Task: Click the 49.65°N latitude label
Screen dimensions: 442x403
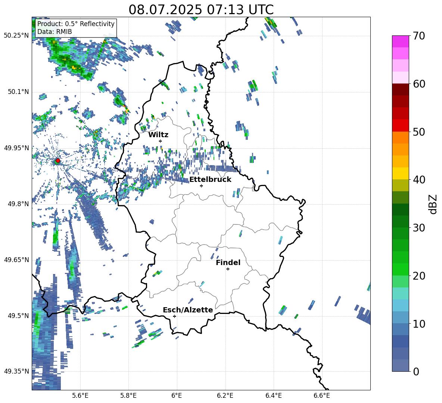Action: pyautogui.click(x=16, y=259)
